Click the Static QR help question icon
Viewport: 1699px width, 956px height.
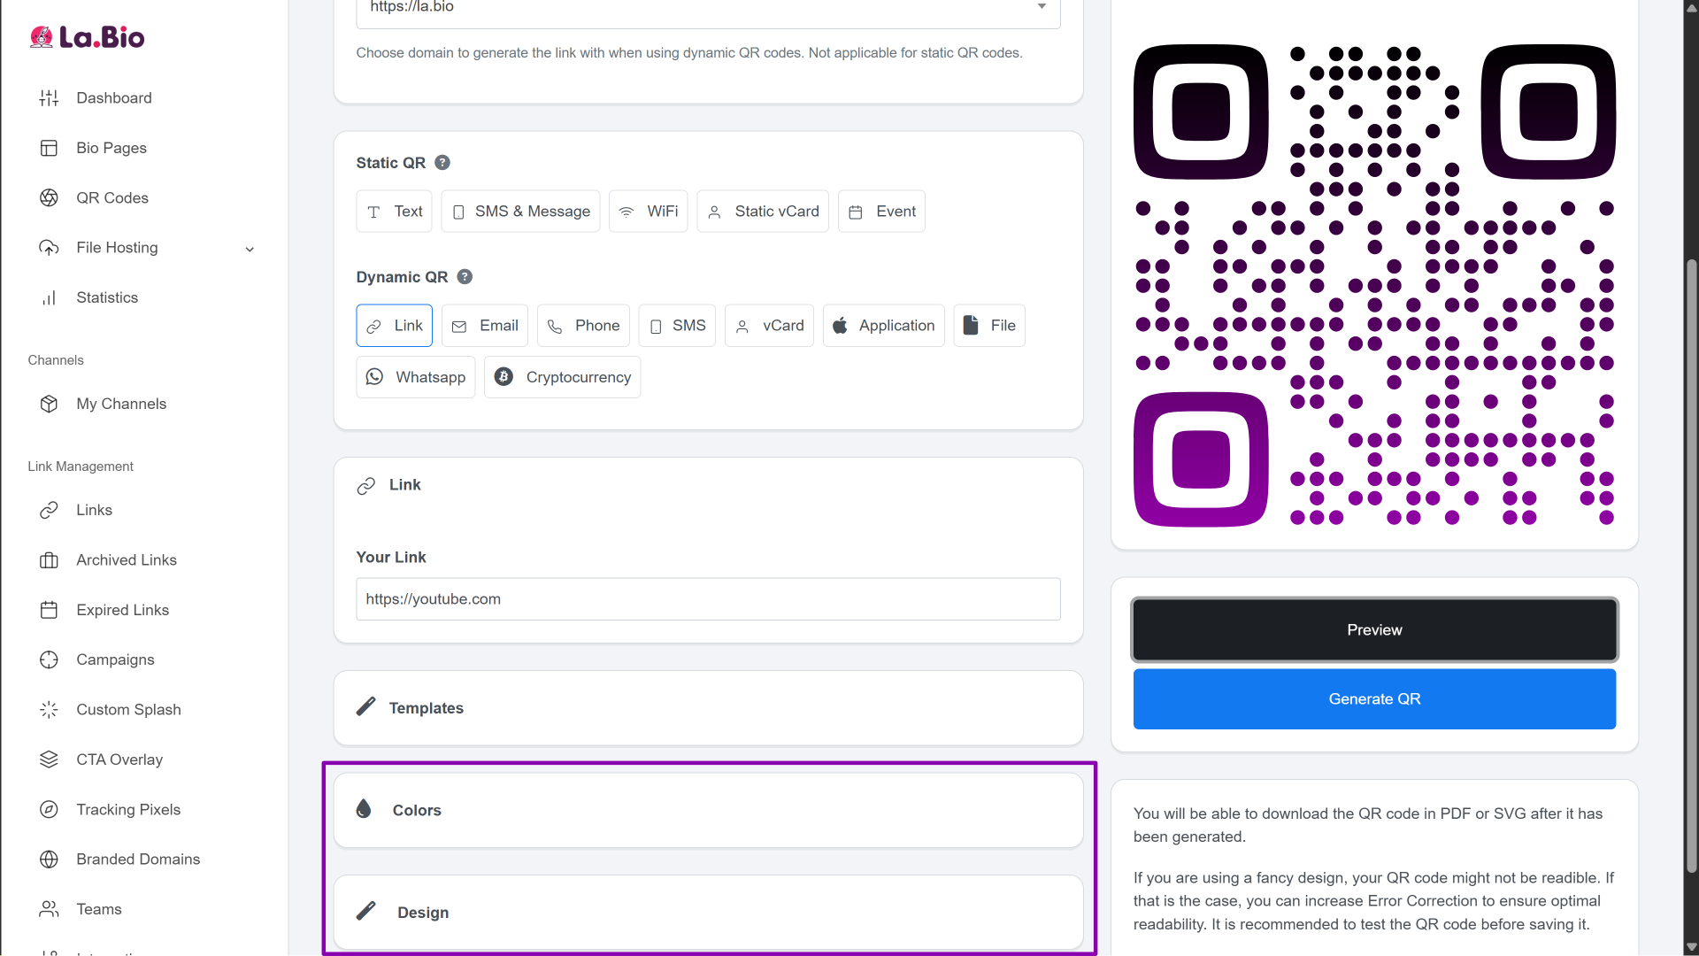pos(442,163)
